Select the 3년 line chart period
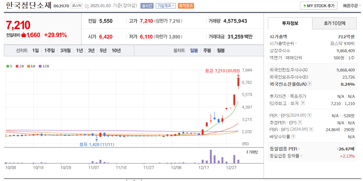The height and width of the screenshot is (181, 363). pos(91,50)
